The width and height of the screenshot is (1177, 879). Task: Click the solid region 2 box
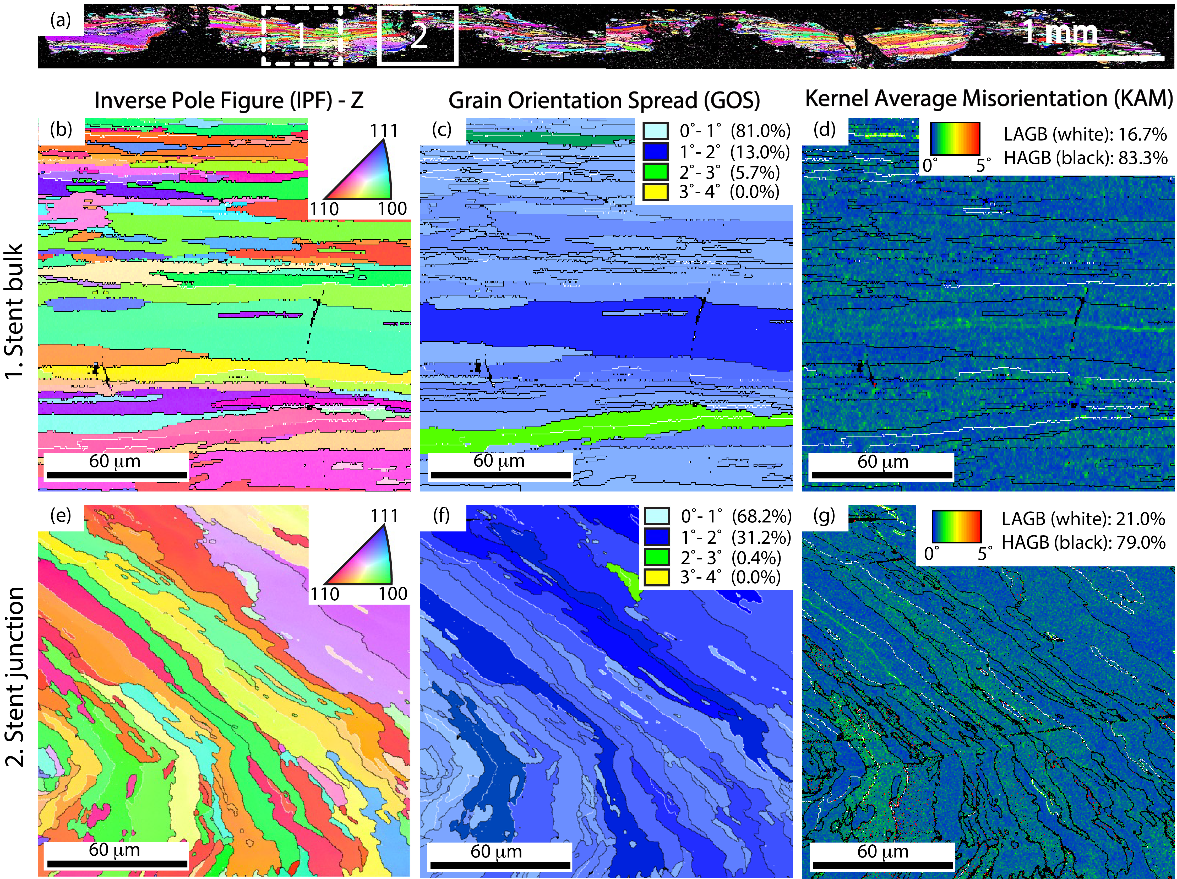click(418, 36)
